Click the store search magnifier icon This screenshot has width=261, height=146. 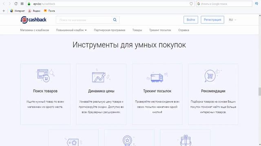point(115,20)
